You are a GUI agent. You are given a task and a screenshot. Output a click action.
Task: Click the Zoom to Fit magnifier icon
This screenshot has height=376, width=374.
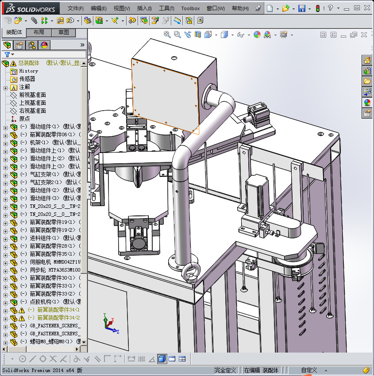(x=167, y=35)
